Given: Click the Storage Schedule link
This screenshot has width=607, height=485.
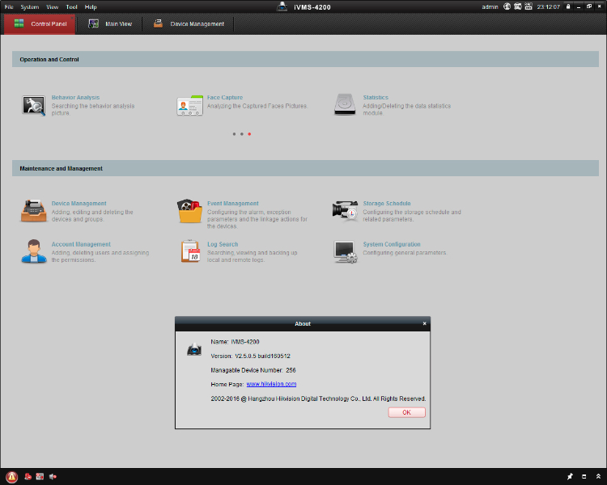Looking at the screenshot, I should pyautogui.click(x=387, y=204).
